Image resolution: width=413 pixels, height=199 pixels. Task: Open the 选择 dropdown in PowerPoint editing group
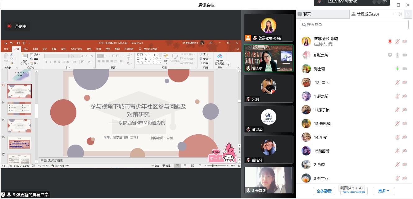tap(205, 63)
